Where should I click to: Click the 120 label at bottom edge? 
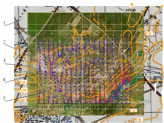click(x=138, y=120)
